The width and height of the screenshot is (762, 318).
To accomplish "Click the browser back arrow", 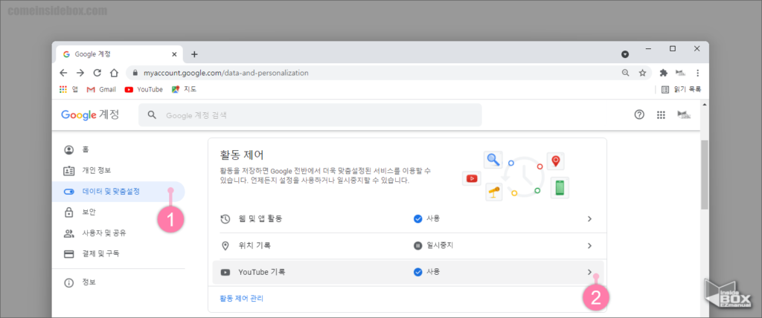I will click(x=63, y=73).
